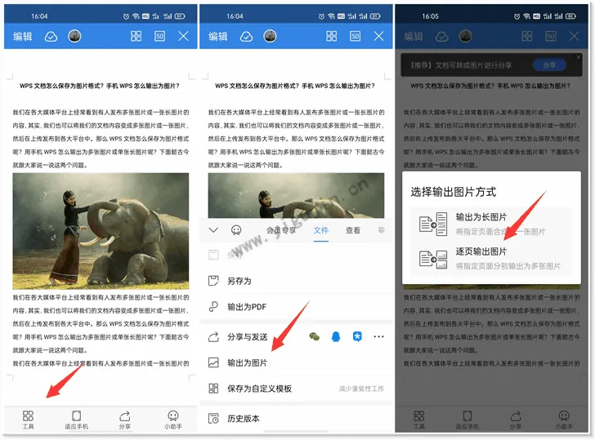Open 小助手 in left screen's bottom bar
The width and height of the screenshot is (595, 440).
(173, 420)
